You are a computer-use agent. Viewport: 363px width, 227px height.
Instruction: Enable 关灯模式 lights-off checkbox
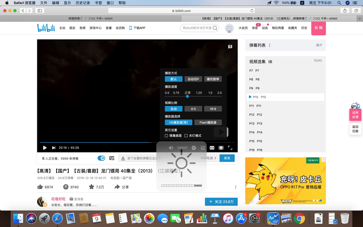[x=186, y=136]
